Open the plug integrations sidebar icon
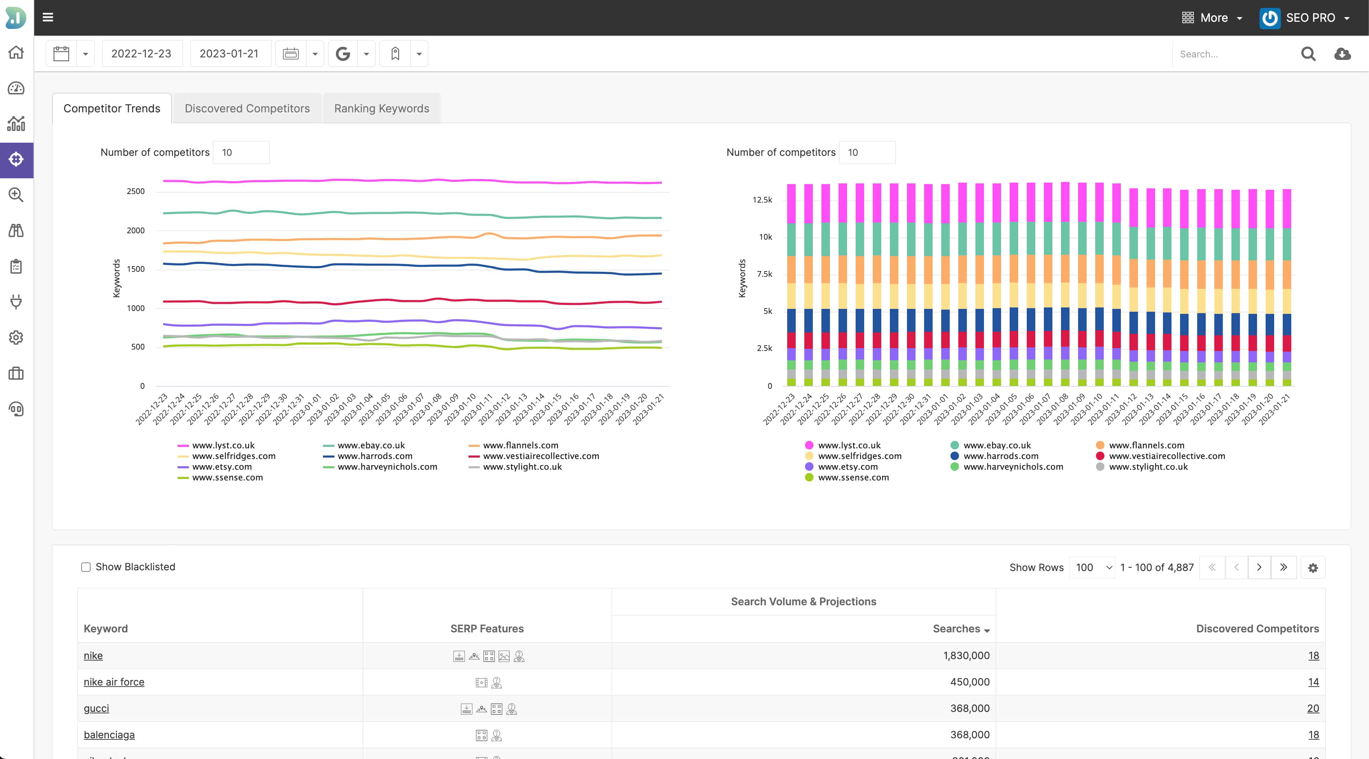This screenshot has width=1369, height=759. pos(16,301)
